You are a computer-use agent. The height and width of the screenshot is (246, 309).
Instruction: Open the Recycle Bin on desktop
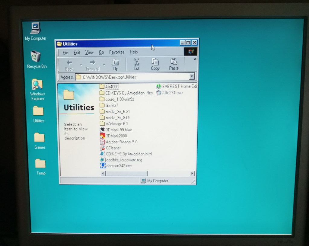36,57
